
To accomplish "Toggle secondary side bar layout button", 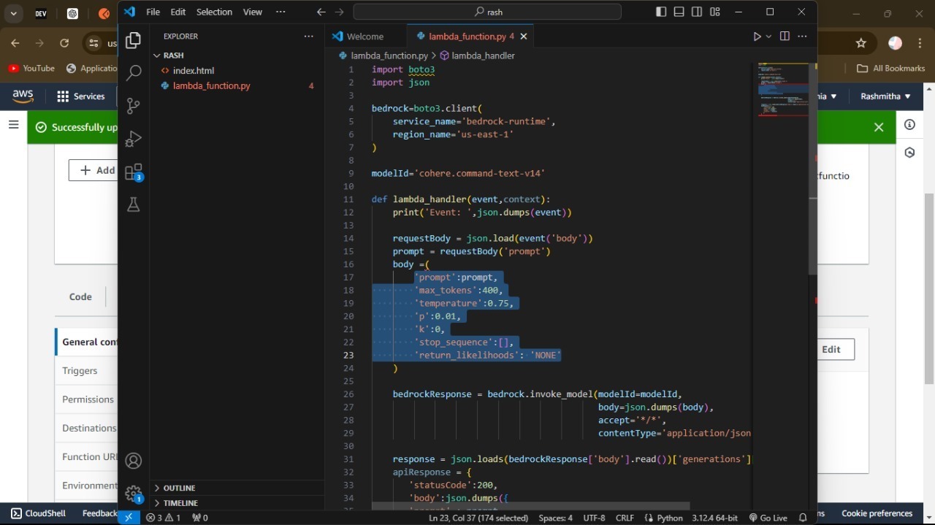I will pyautogui.click(x=697, y=12).
